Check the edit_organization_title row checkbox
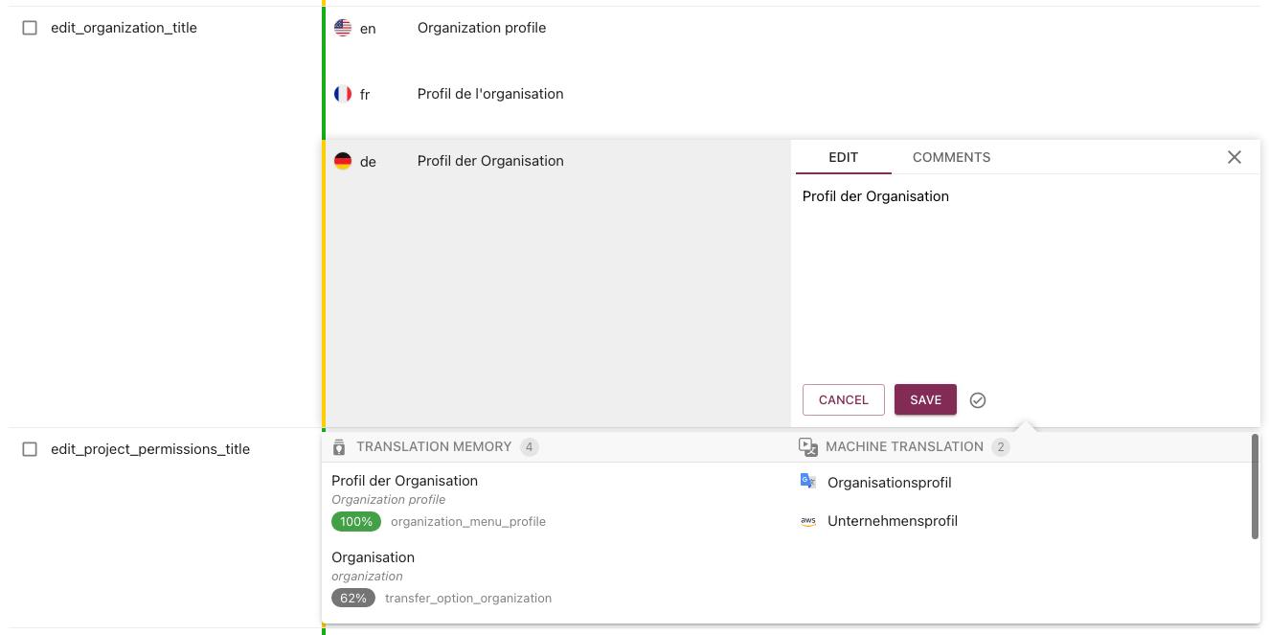1269x635 pixels. pyautogui.click(x=30, y=28)
